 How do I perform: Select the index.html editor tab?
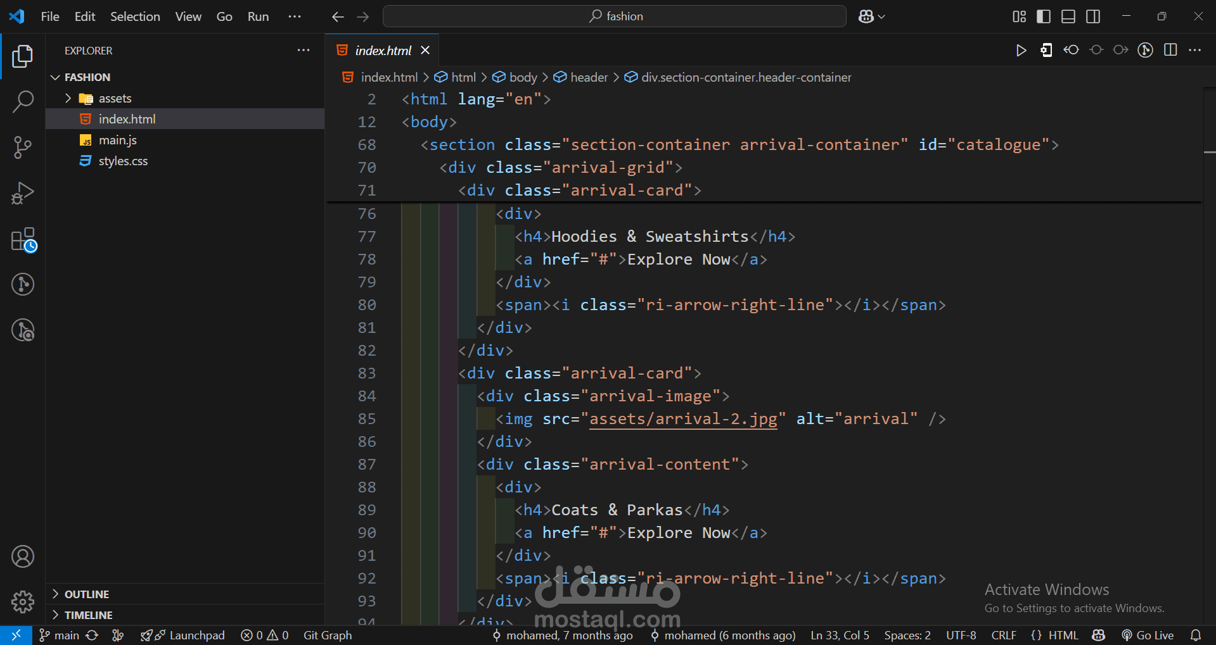383,51
